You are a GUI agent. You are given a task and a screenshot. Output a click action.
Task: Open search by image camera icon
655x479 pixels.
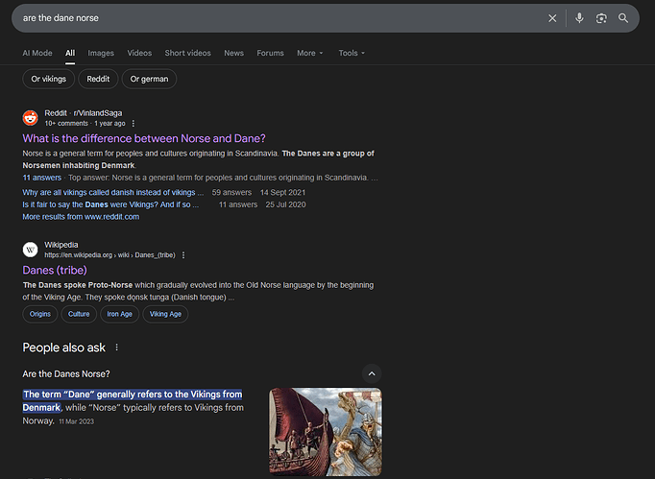(601, 18)
